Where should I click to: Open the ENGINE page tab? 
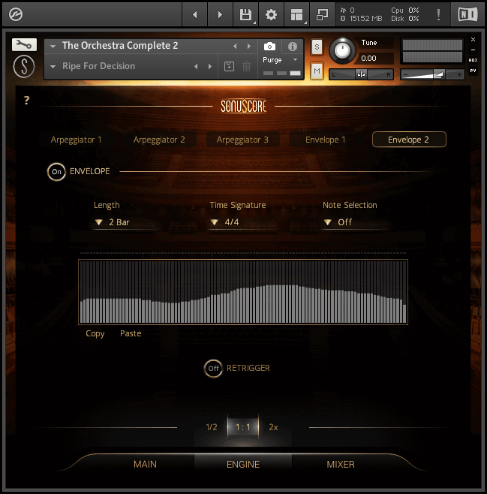[243, 465]
